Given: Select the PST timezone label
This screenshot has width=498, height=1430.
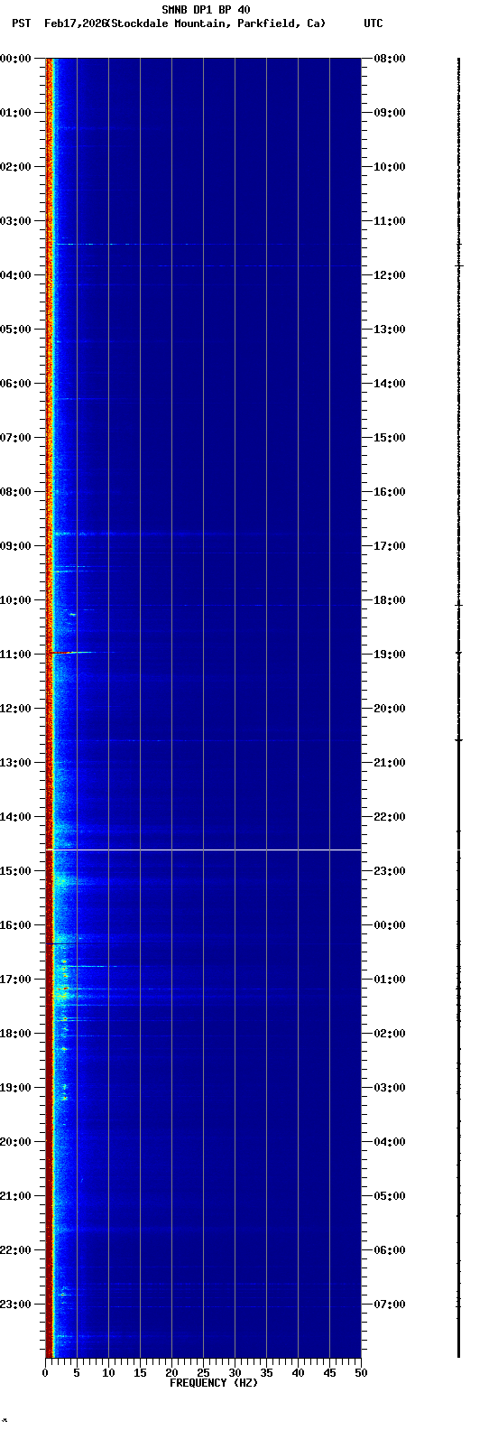Looking at the screenshot, I should (x=21, y=23).
